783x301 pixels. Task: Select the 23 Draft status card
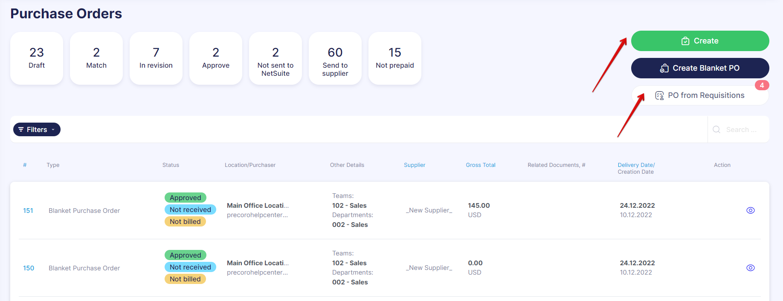pos(37,58)
